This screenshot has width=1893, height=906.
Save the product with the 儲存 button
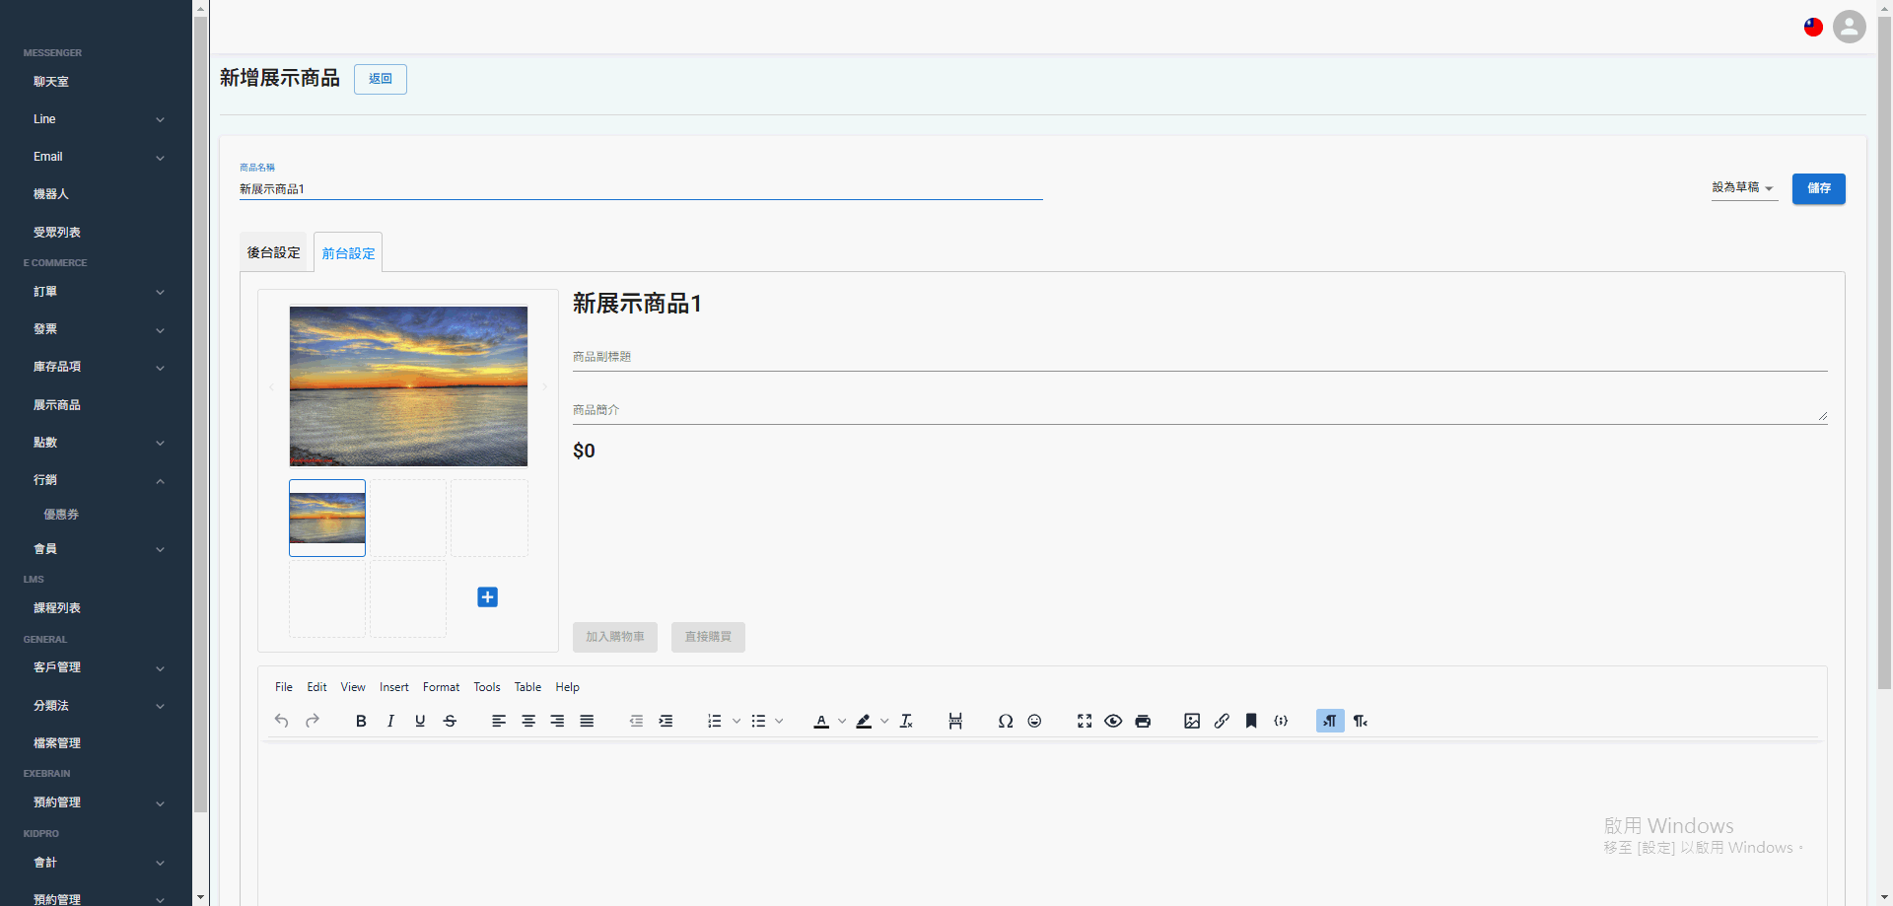point(1819,188)
